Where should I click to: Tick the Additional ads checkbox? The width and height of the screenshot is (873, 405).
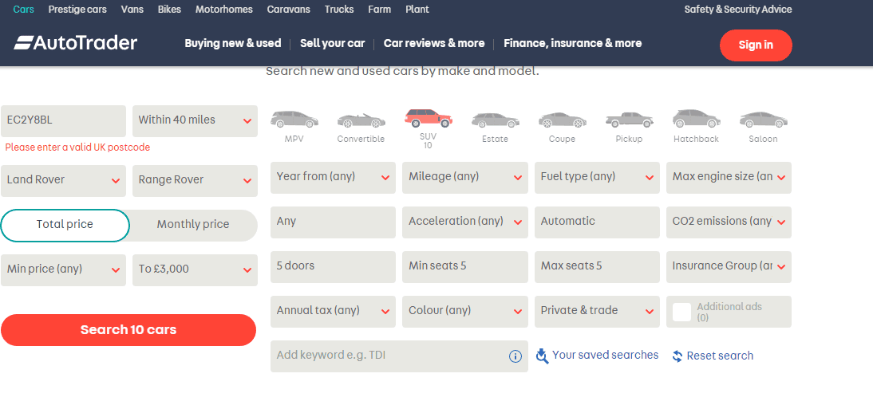pos(681,312)
